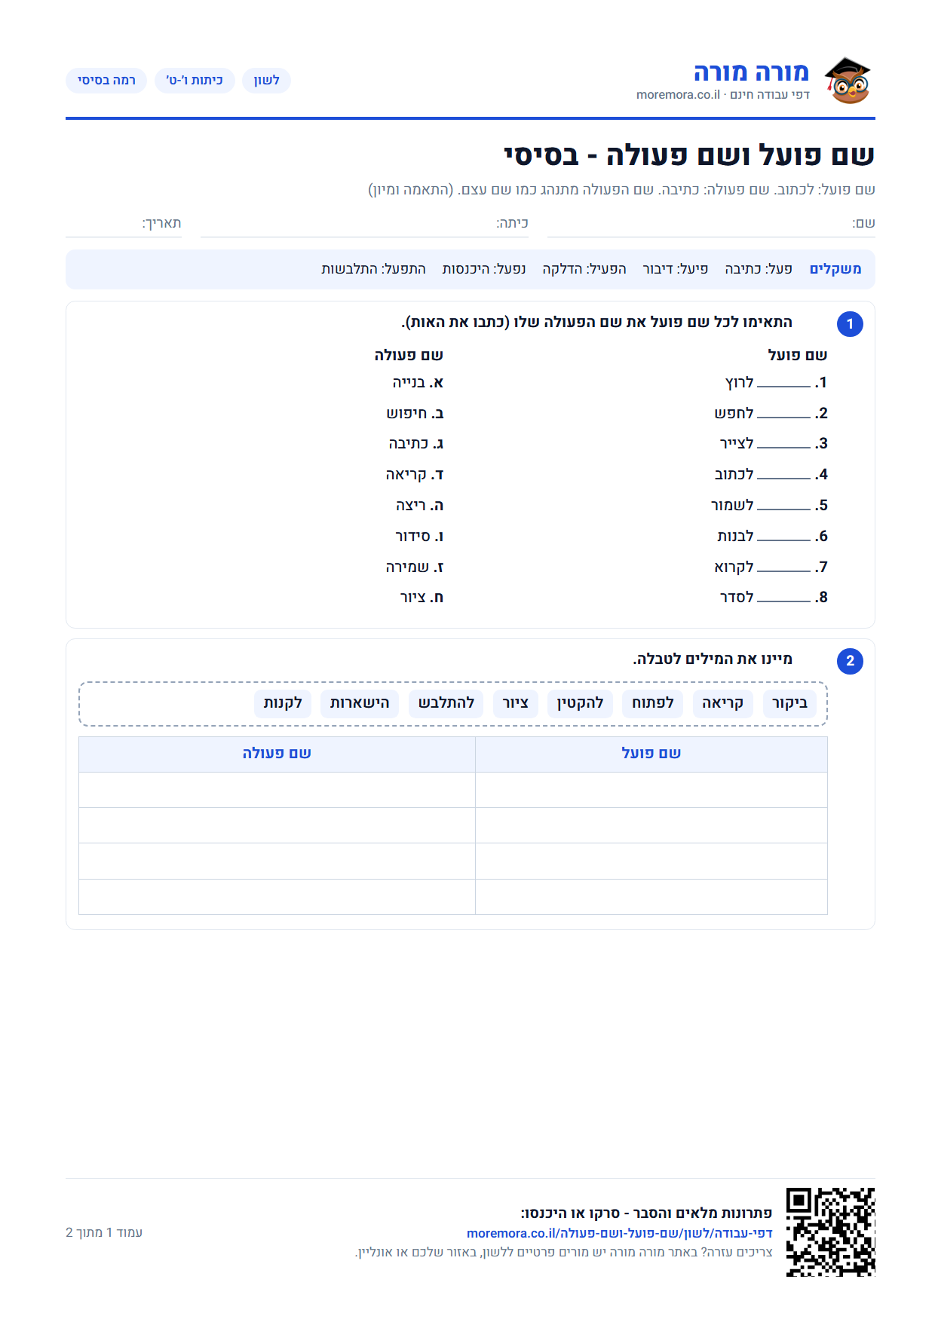This screenshot has height=1322, width=935.
Task: Select matching option "ג. כתיבה"
Action: coord(416,444)
